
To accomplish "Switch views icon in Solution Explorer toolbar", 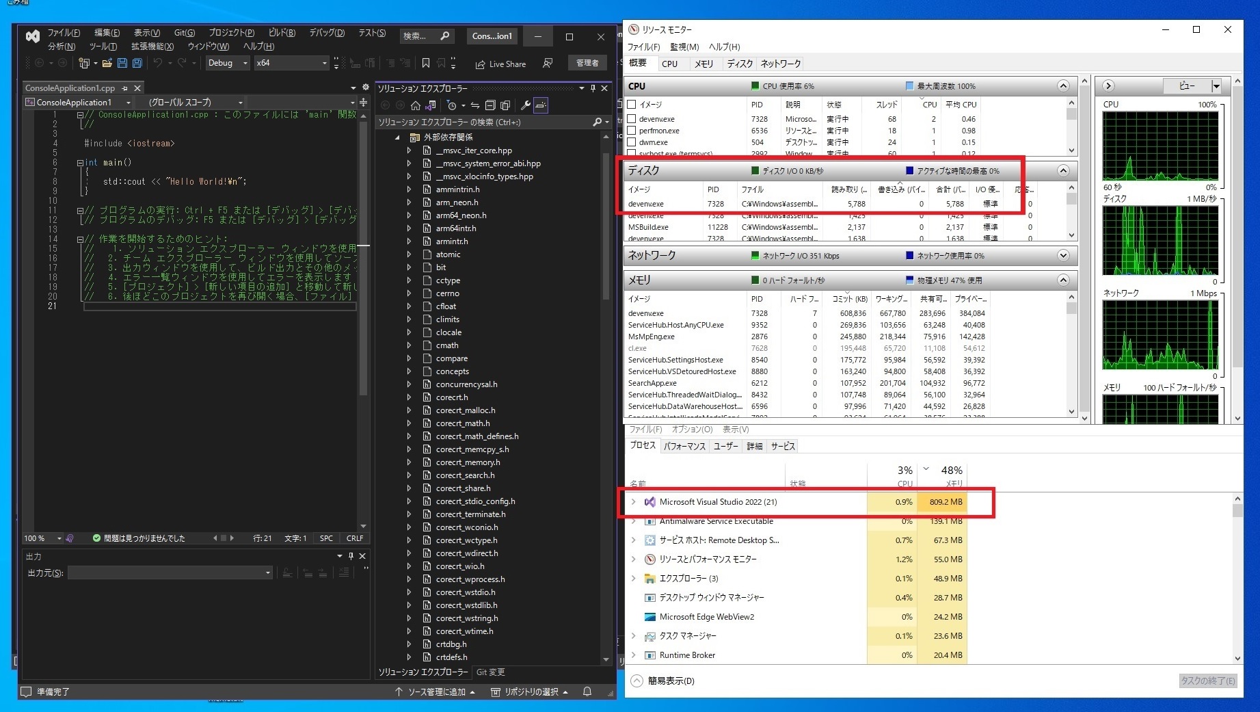I will tap(431, 105).
